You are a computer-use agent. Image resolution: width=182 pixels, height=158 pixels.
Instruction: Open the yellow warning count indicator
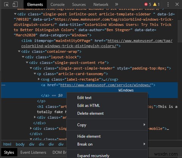156,5
